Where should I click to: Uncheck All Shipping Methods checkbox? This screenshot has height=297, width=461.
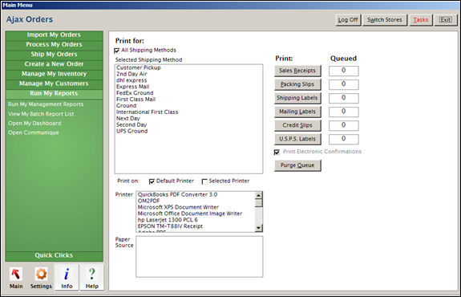pyautogui.click(x=117, y=51)
